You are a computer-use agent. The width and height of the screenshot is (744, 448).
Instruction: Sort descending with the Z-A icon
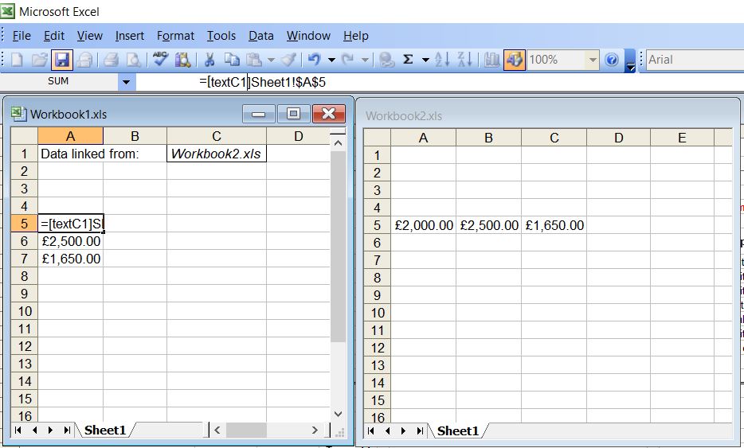(x=466, y=60)
